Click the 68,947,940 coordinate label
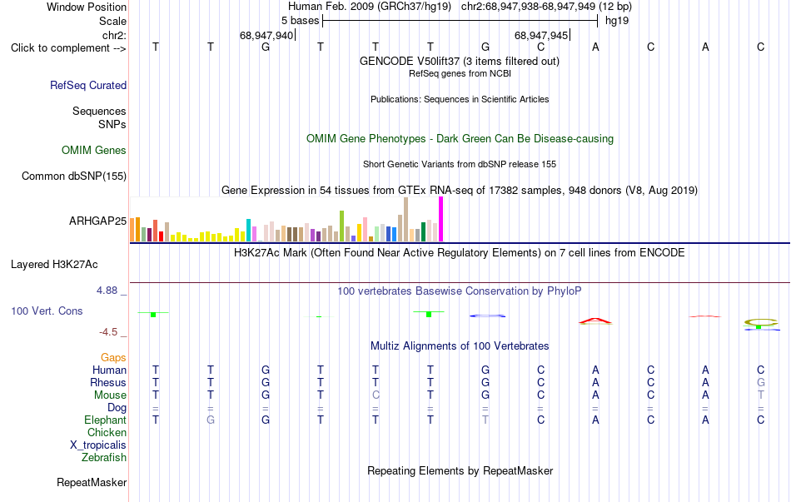The image size is (791, 502). [266, 35]
